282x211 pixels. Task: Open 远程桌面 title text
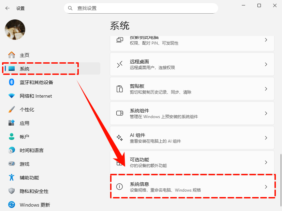(139, 62)
